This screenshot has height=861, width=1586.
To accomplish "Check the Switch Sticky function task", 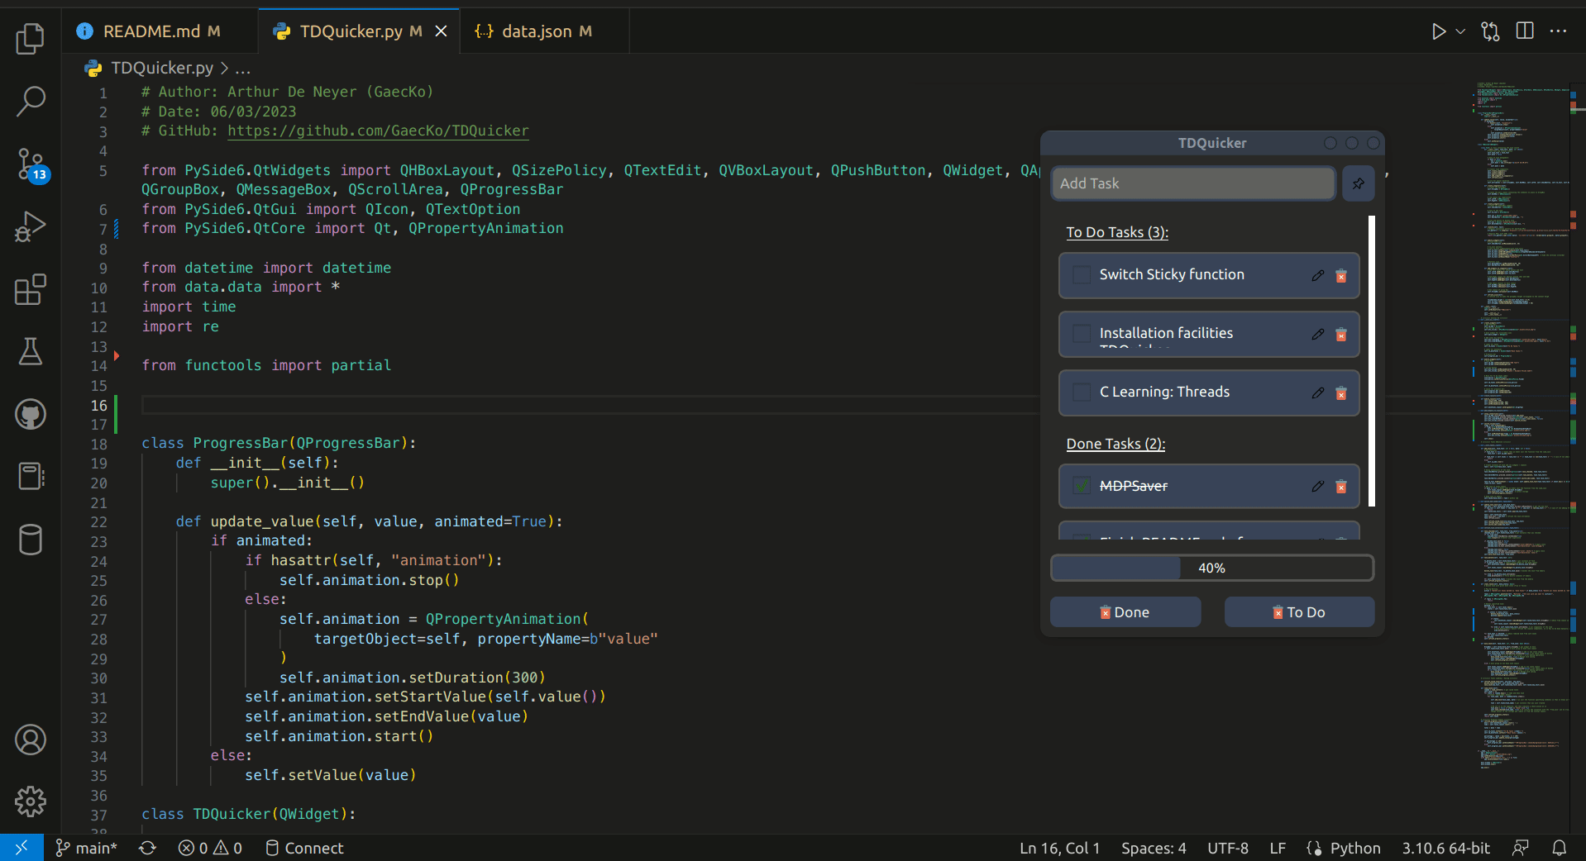I will (x=1082, y=274).
